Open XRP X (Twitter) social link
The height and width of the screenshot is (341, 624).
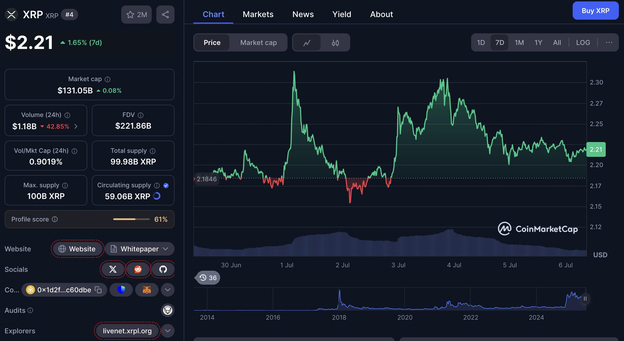[x=113, y=269]
